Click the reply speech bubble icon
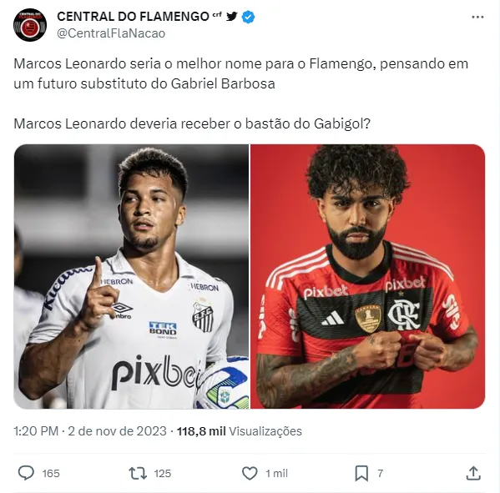 click(26, 473)
